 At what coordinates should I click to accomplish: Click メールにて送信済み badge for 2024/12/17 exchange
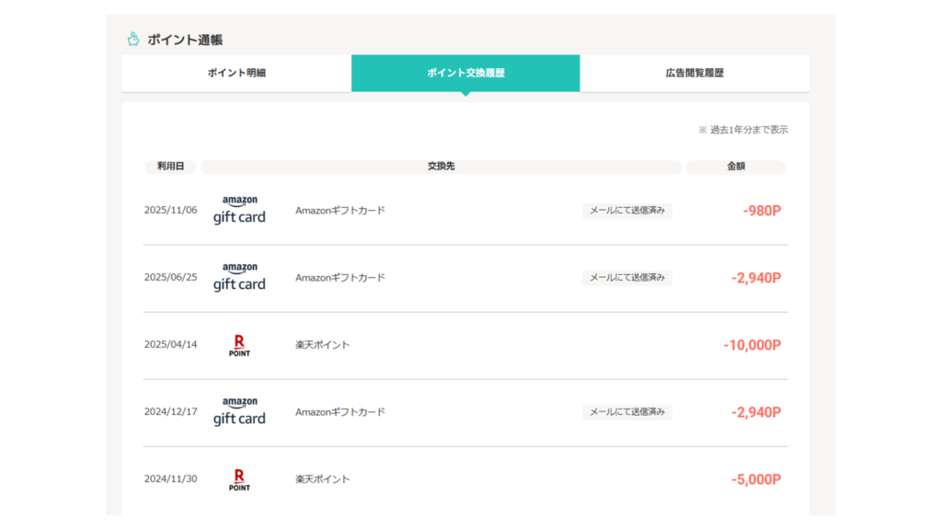[x=626, y=412]
